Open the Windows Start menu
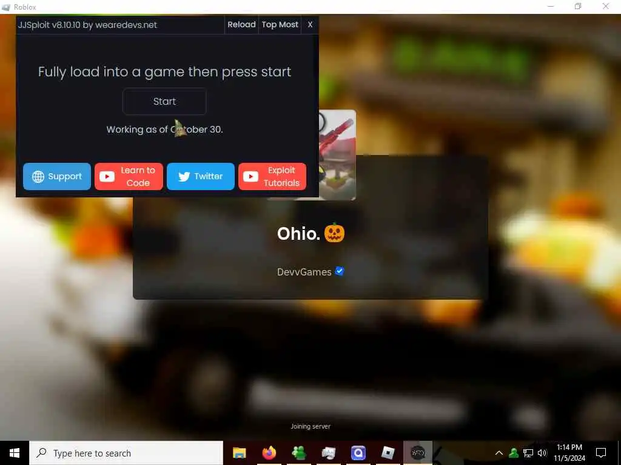 click(15, 453)
